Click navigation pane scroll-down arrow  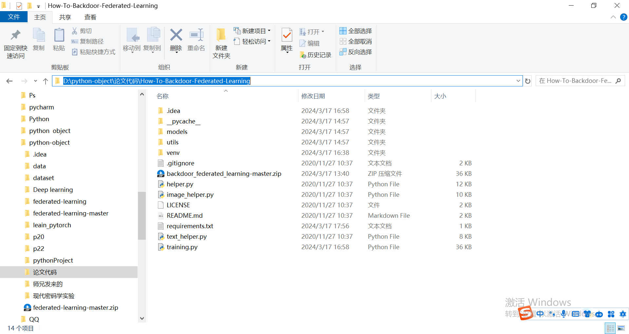click(142, 318)
